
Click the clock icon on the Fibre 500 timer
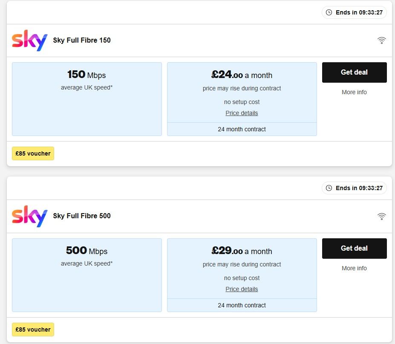[329, 188]
